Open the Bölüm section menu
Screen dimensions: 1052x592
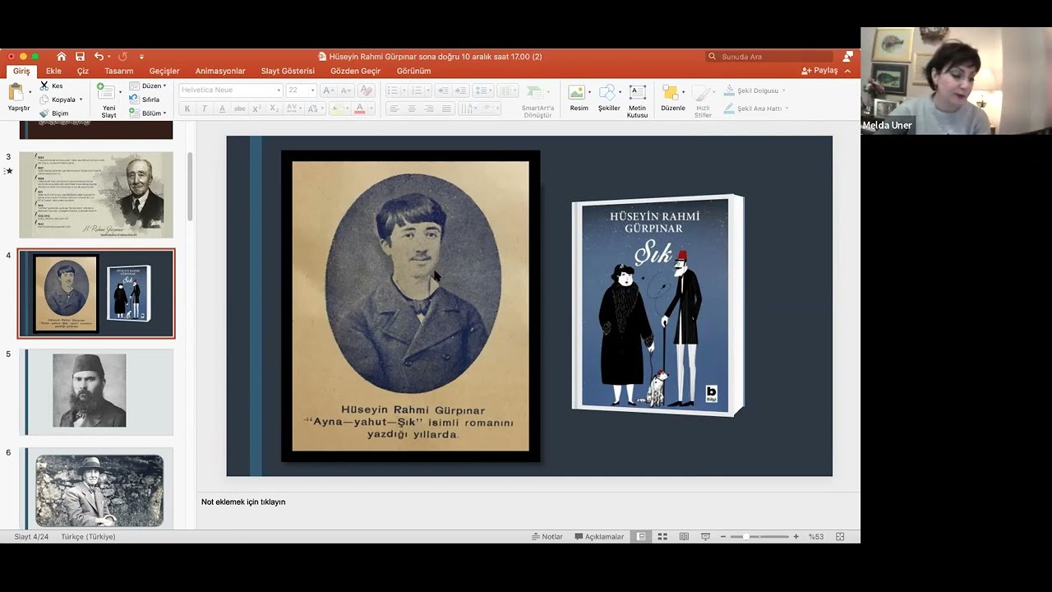click(x=148, y=113)
